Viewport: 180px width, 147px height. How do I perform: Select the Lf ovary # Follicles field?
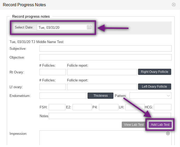tap(53, 87)
